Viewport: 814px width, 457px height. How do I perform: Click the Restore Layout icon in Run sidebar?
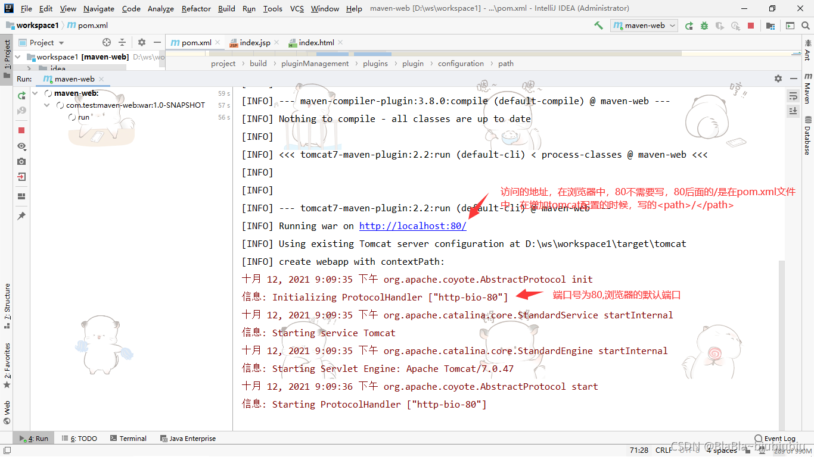[21, 196]
